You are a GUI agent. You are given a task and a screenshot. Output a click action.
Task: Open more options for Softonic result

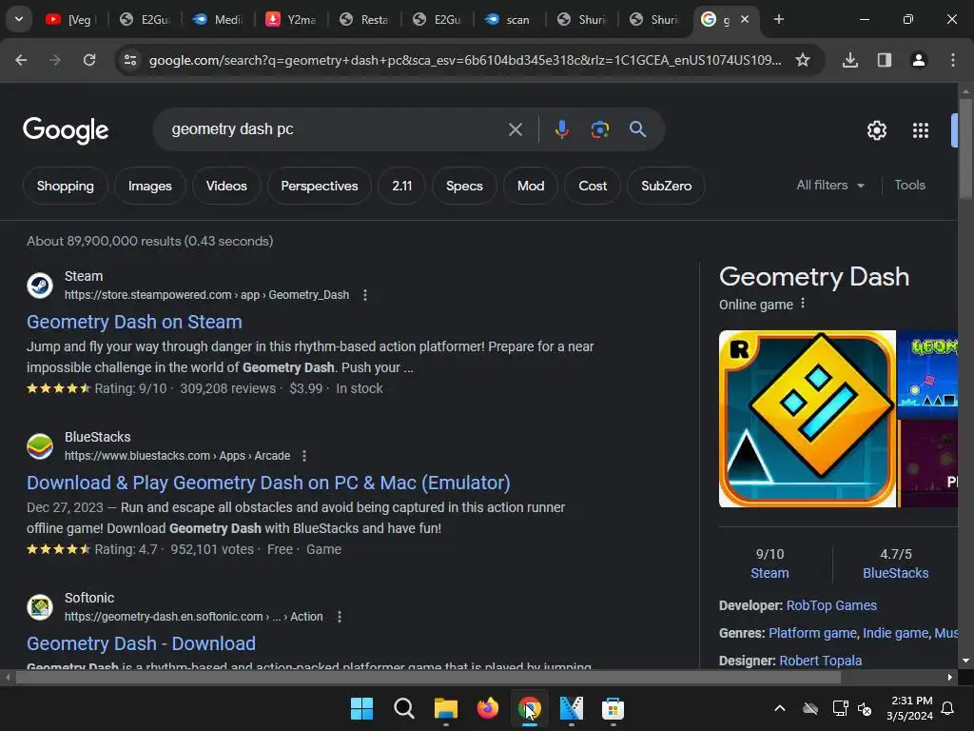coord(340,617)
